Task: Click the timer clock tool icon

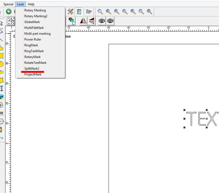Action: pyautogui.click(x=2, y=122)
